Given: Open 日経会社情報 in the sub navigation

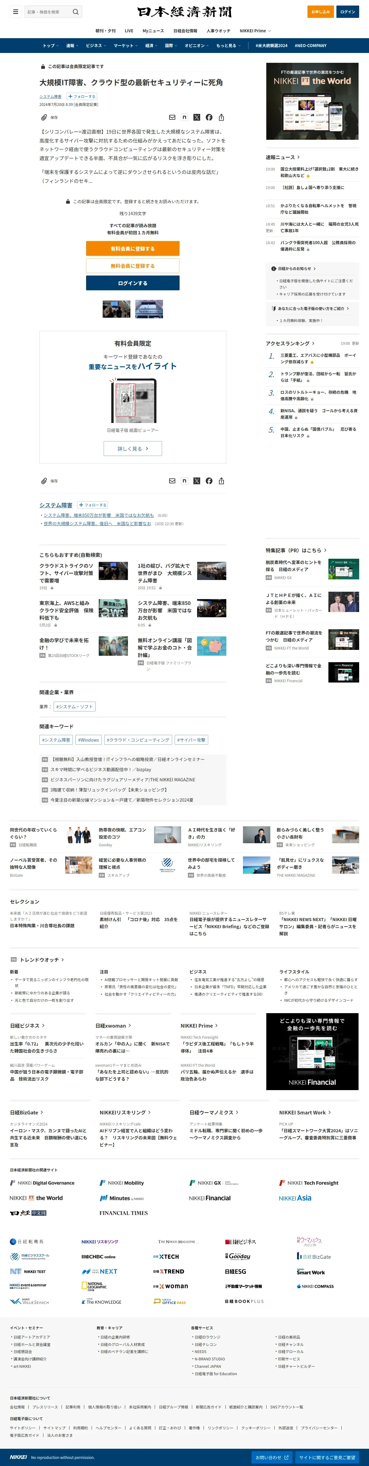Looking at the screenshot, I should [185, 31].
